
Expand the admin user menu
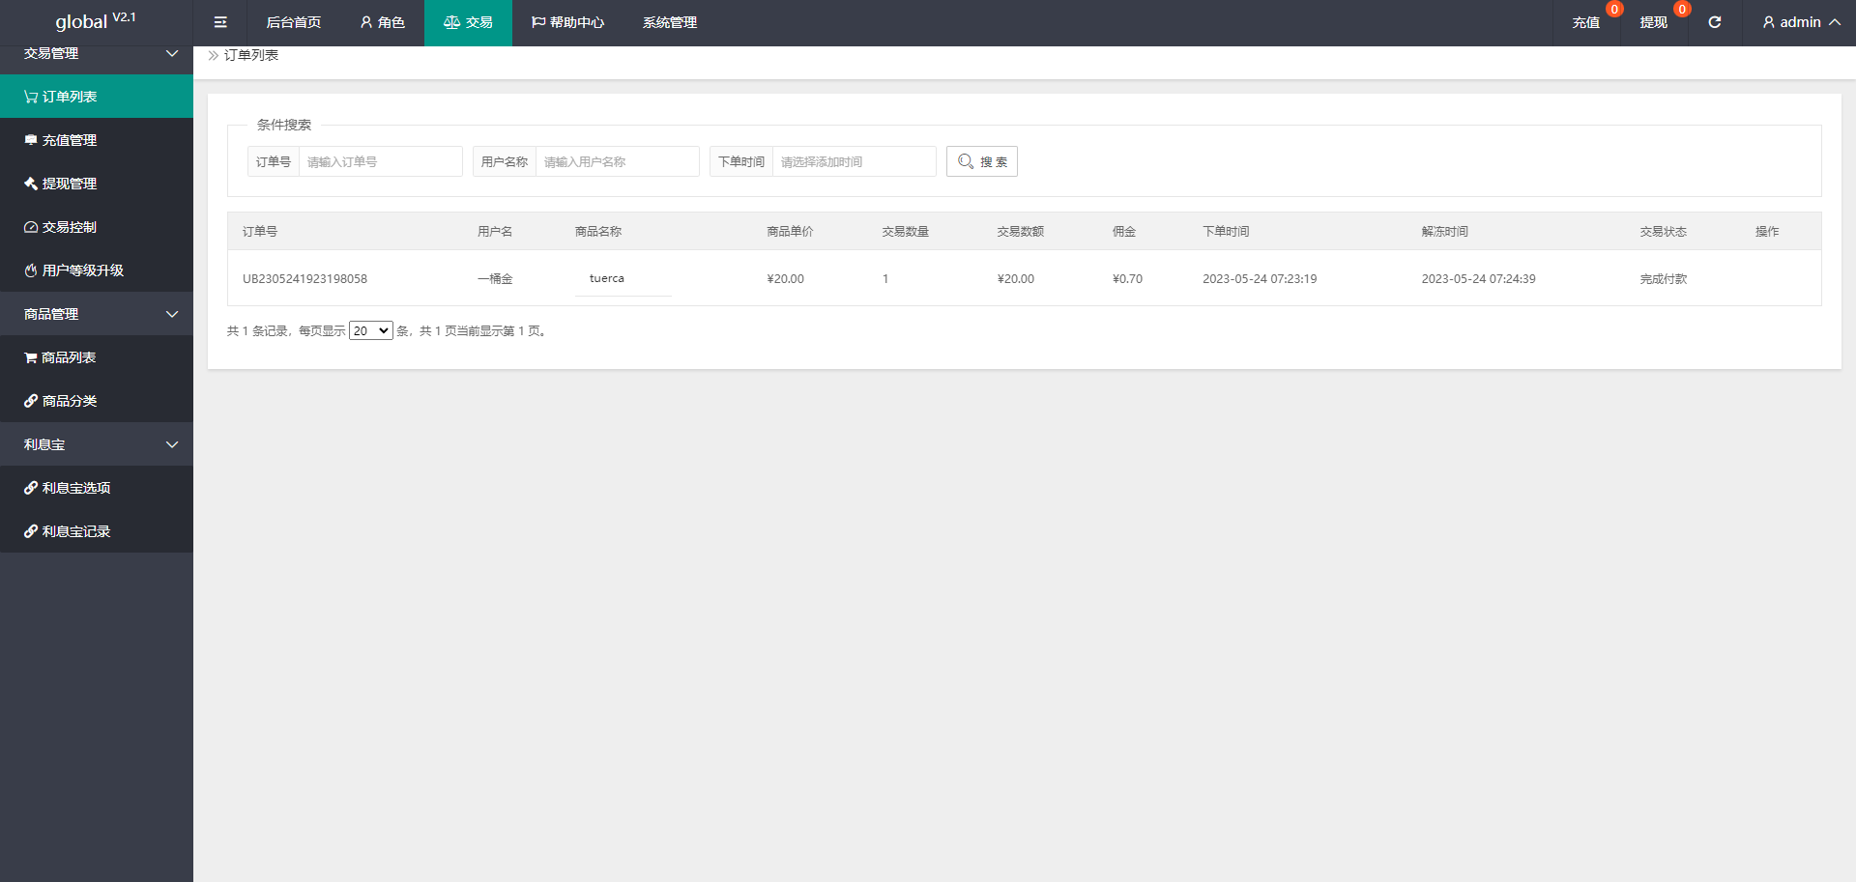[1800, 22]
